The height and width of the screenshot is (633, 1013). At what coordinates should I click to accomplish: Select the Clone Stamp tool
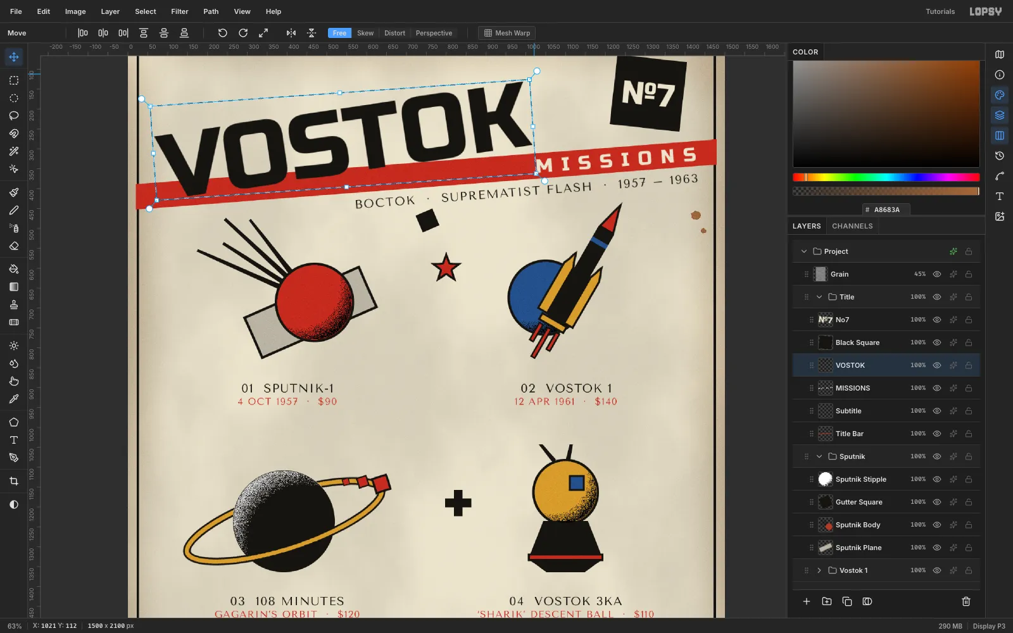(x=14, y=304)
